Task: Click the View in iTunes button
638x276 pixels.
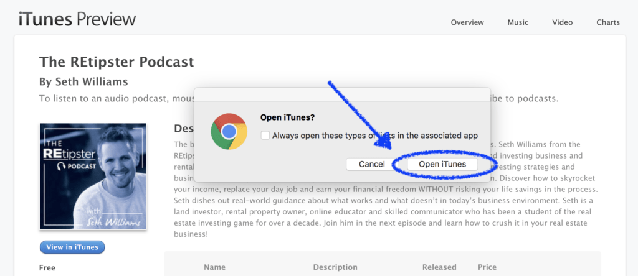Action: (72, 247)
